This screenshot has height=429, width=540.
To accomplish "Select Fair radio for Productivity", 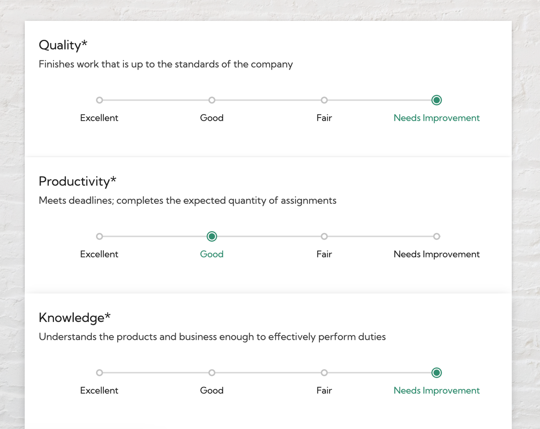I will pyautogui.click(x=324, y=236).
